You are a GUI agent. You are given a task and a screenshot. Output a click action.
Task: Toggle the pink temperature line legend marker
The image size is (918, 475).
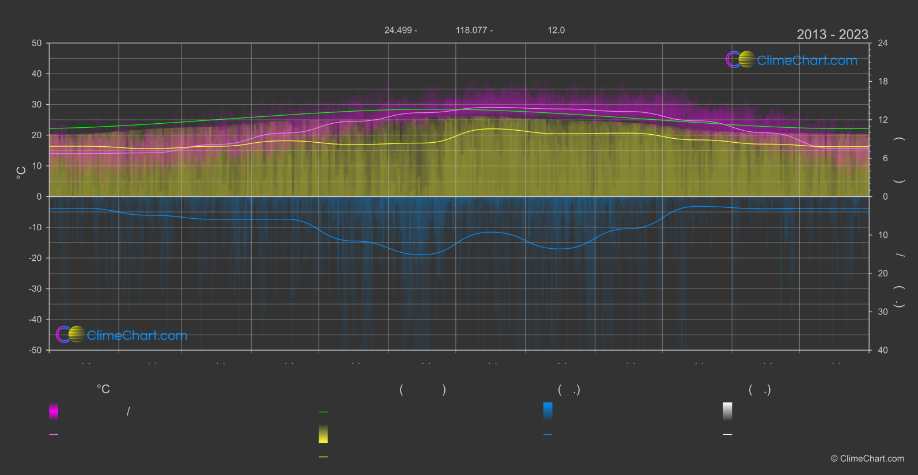tap(54, 435)
